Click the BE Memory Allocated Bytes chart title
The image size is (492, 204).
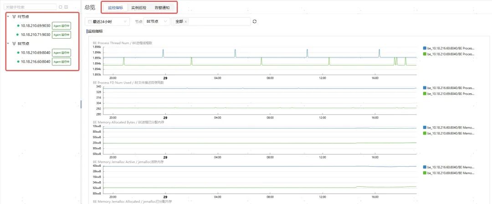point(128,122)
